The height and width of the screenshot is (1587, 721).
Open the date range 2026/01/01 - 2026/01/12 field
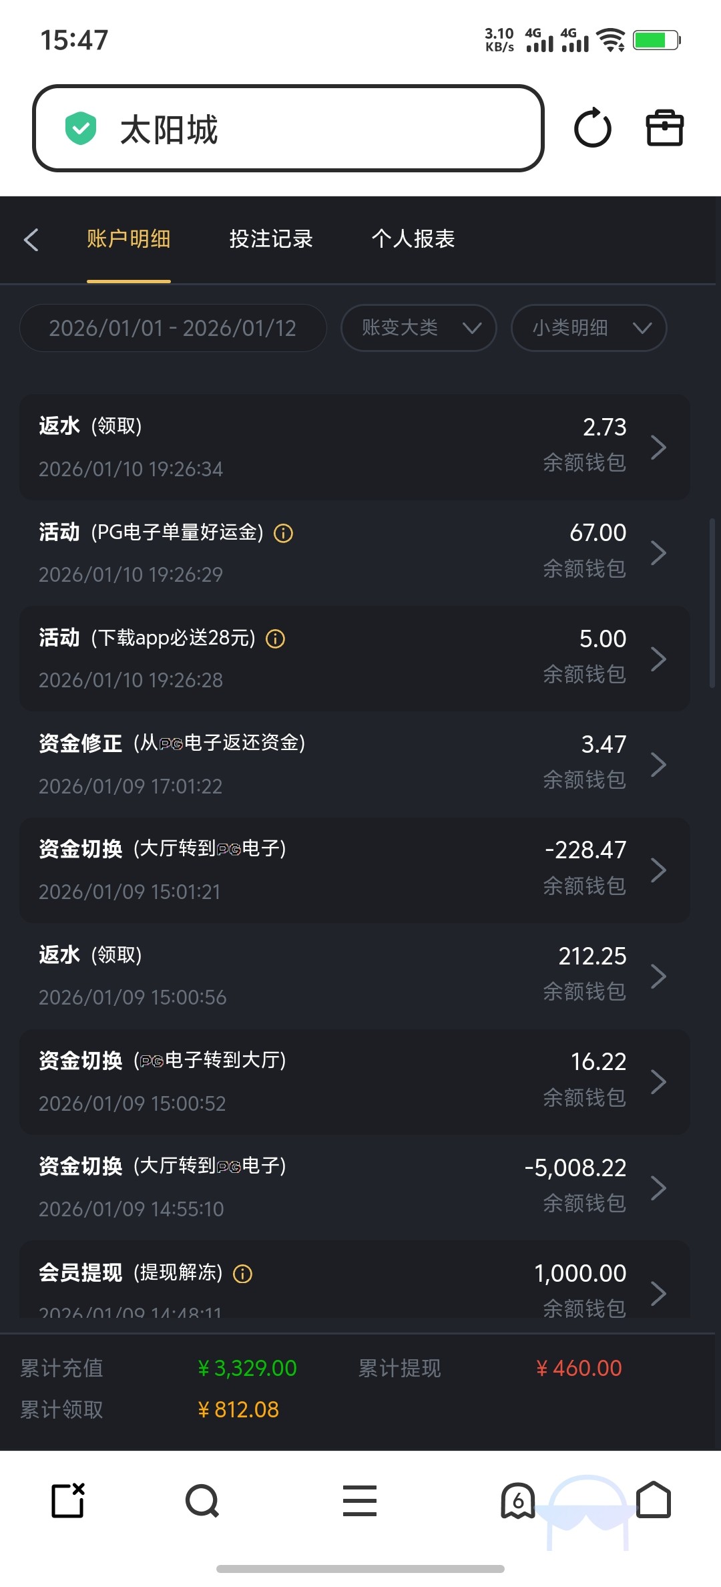pyautogui.click(x=173, y=328)
